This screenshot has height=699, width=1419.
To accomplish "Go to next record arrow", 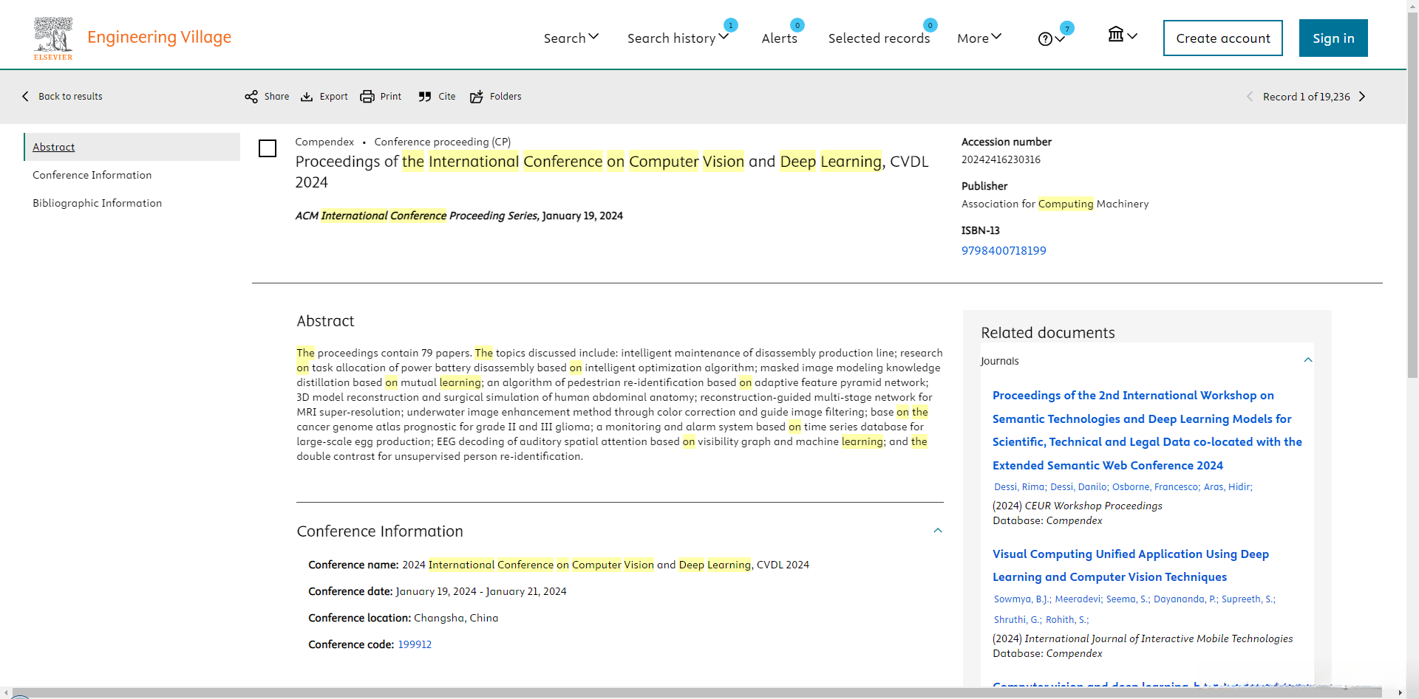I will tap(1362, 97).
